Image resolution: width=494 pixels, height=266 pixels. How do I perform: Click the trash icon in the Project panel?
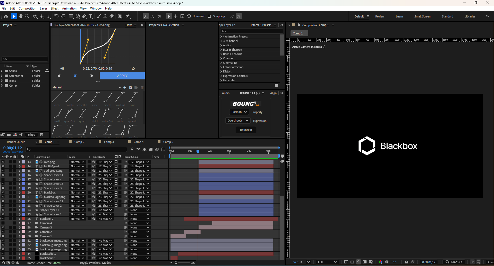coord(41,134)
